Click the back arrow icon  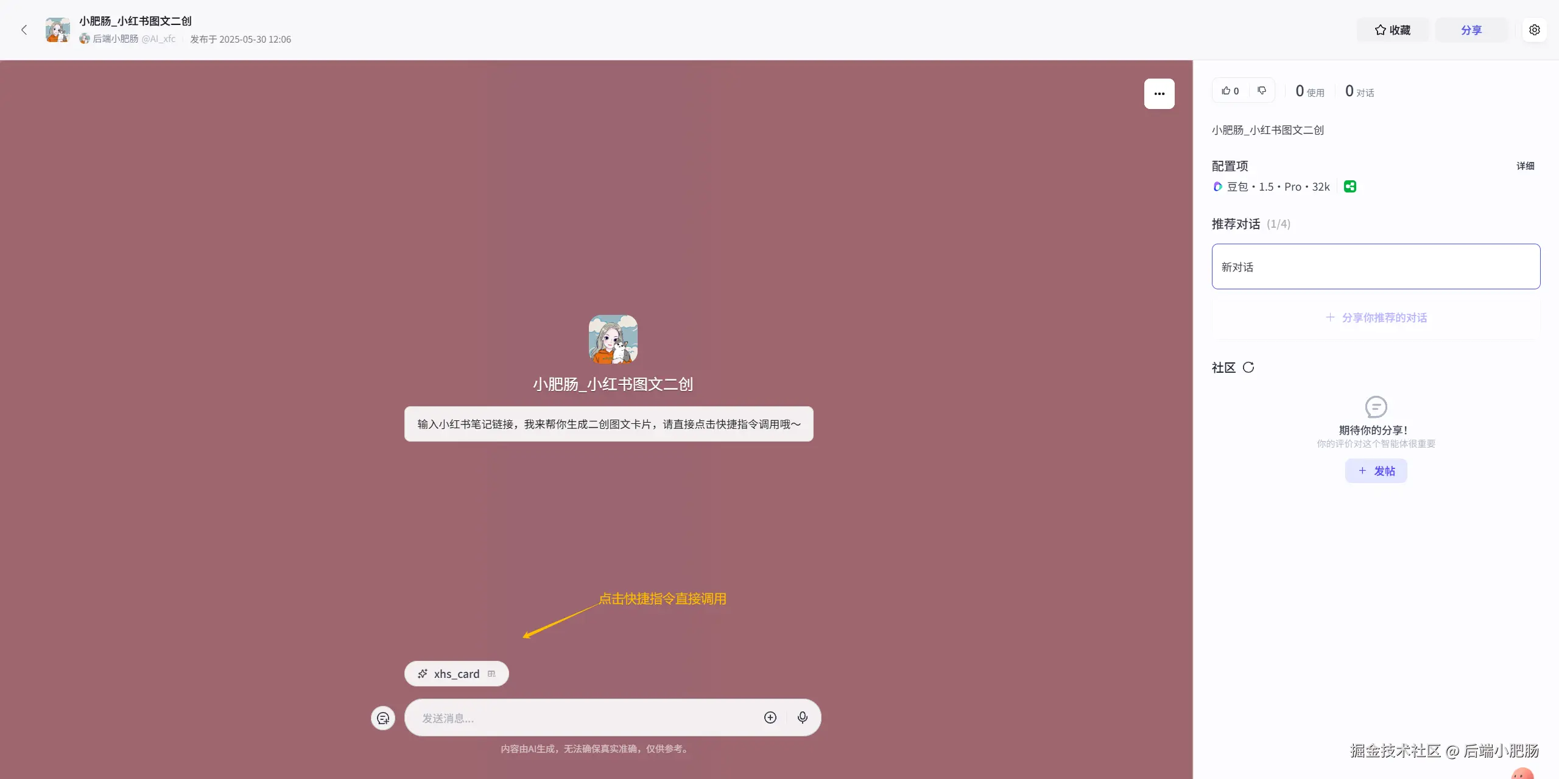(24, 30)
